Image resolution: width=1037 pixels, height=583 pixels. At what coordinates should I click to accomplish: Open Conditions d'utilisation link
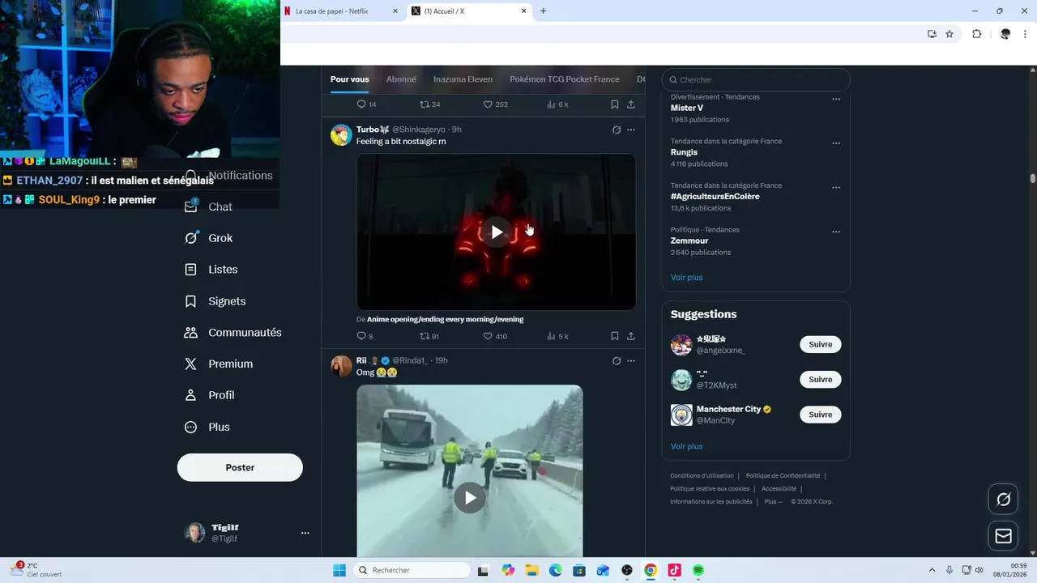pyautogui.click(x=702, y=476)
